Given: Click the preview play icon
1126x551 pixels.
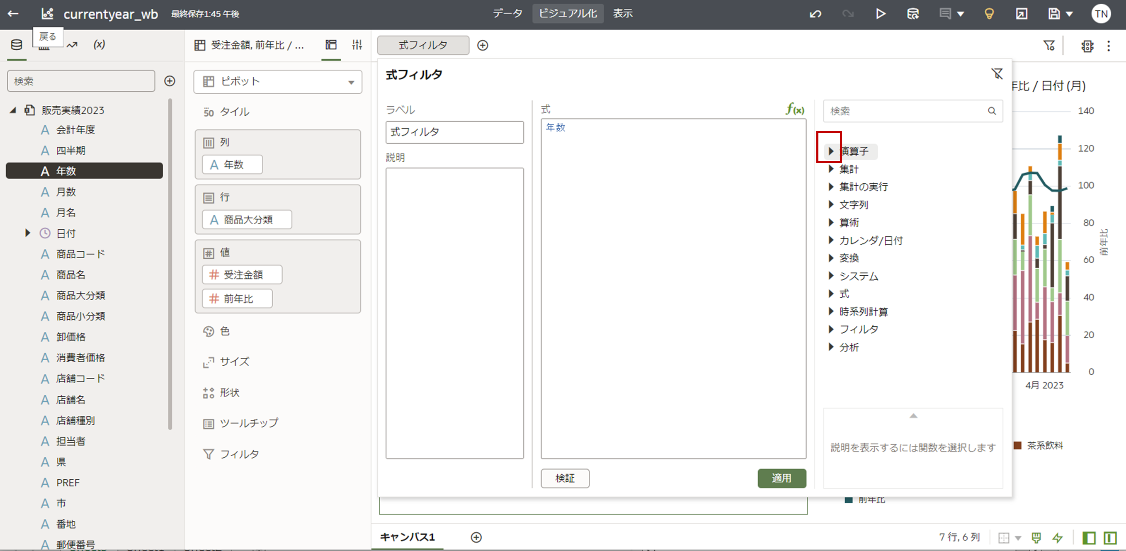Looking at the screenshot, I should click(880, 14).
